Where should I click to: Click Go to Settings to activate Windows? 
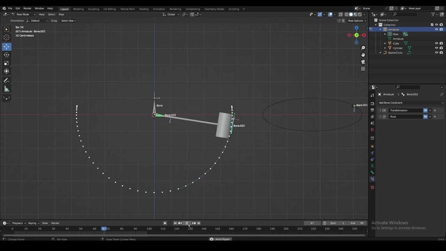click(x=399, y=228)
